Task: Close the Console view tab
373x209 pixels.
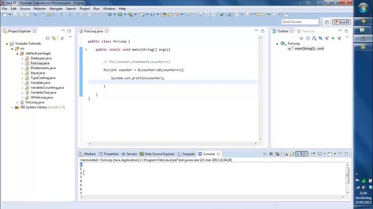Action: click(x=219, y=154)
